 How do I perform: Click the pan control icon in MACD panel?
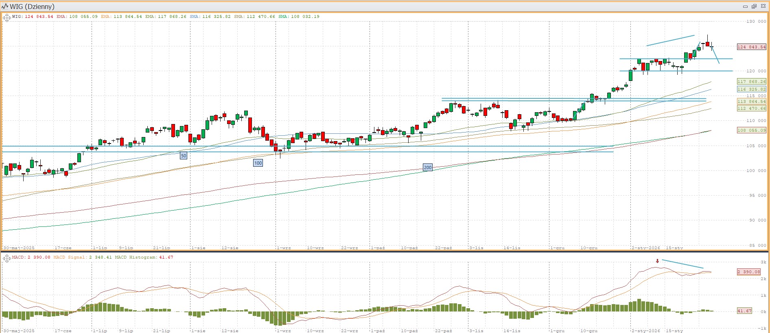pyautogui.click(x=7, y=258)
